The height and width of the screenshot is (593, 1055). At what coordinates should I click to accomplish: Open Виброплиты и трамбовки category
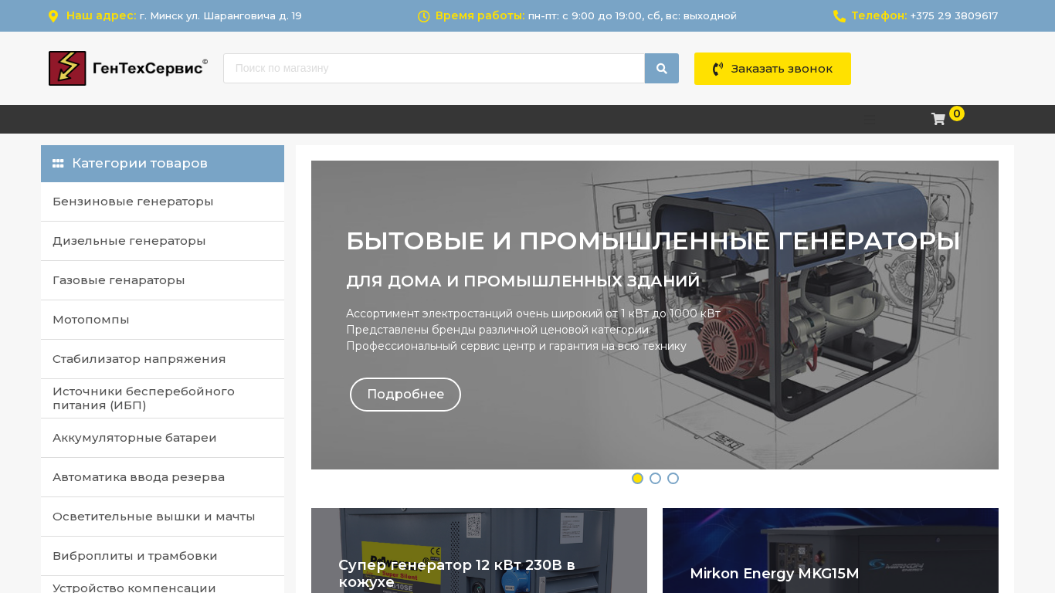point(162,556)
